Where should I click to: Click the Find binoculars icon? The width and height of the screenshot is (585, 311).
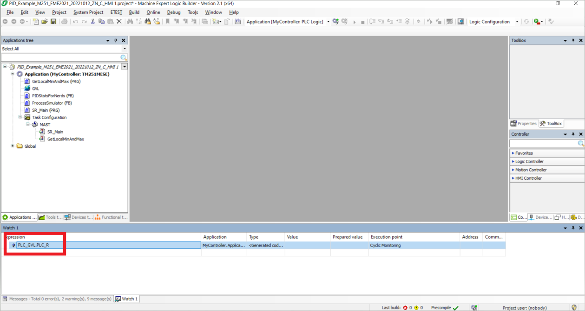tap(131, 22)
